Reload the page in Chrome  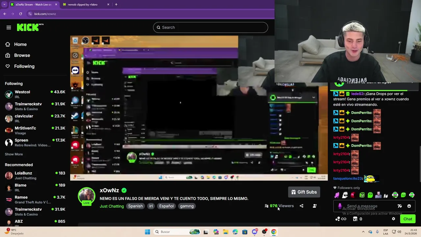point(20,14)
